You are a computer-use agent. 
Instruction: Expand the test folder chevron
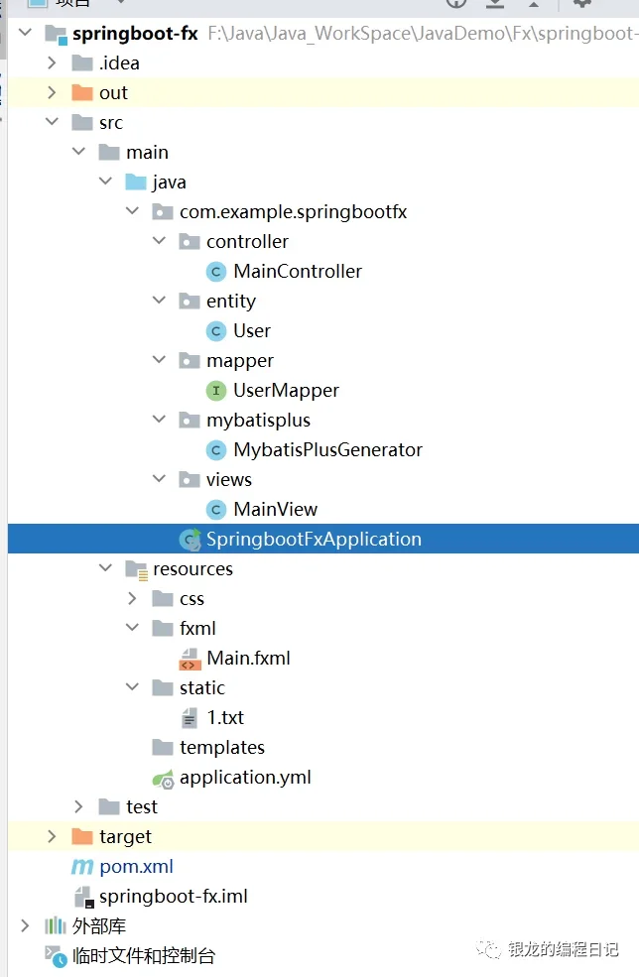tap(78, 807)
